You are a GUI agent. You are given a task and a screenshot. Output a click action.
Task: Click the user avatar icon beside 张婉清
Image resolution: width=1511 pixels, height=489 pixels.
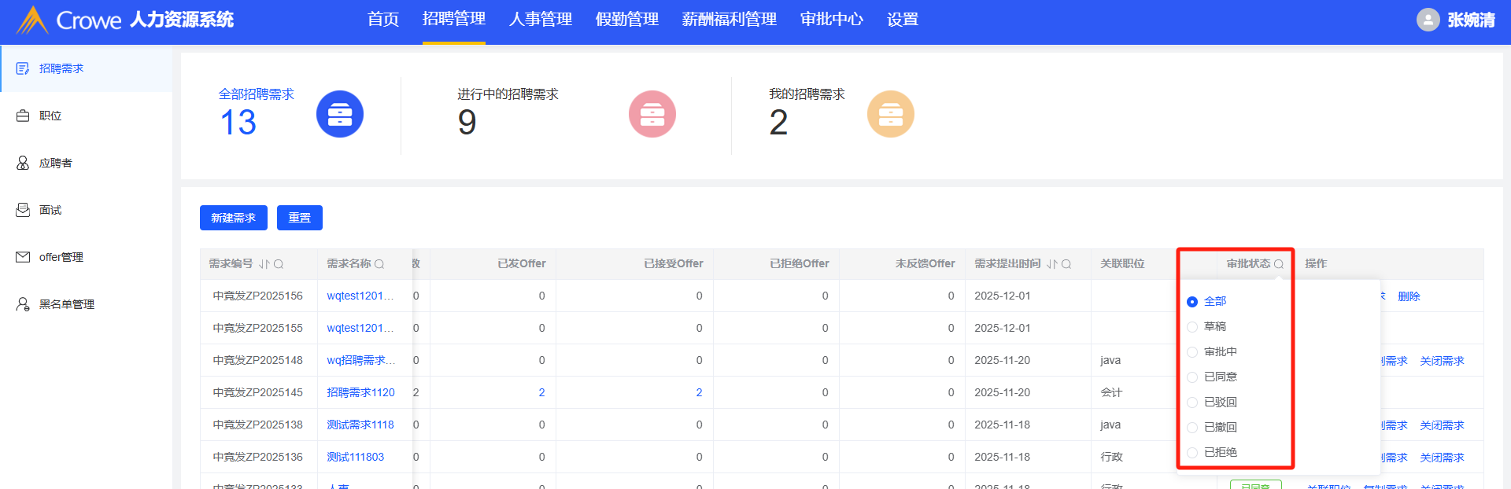1428,20
